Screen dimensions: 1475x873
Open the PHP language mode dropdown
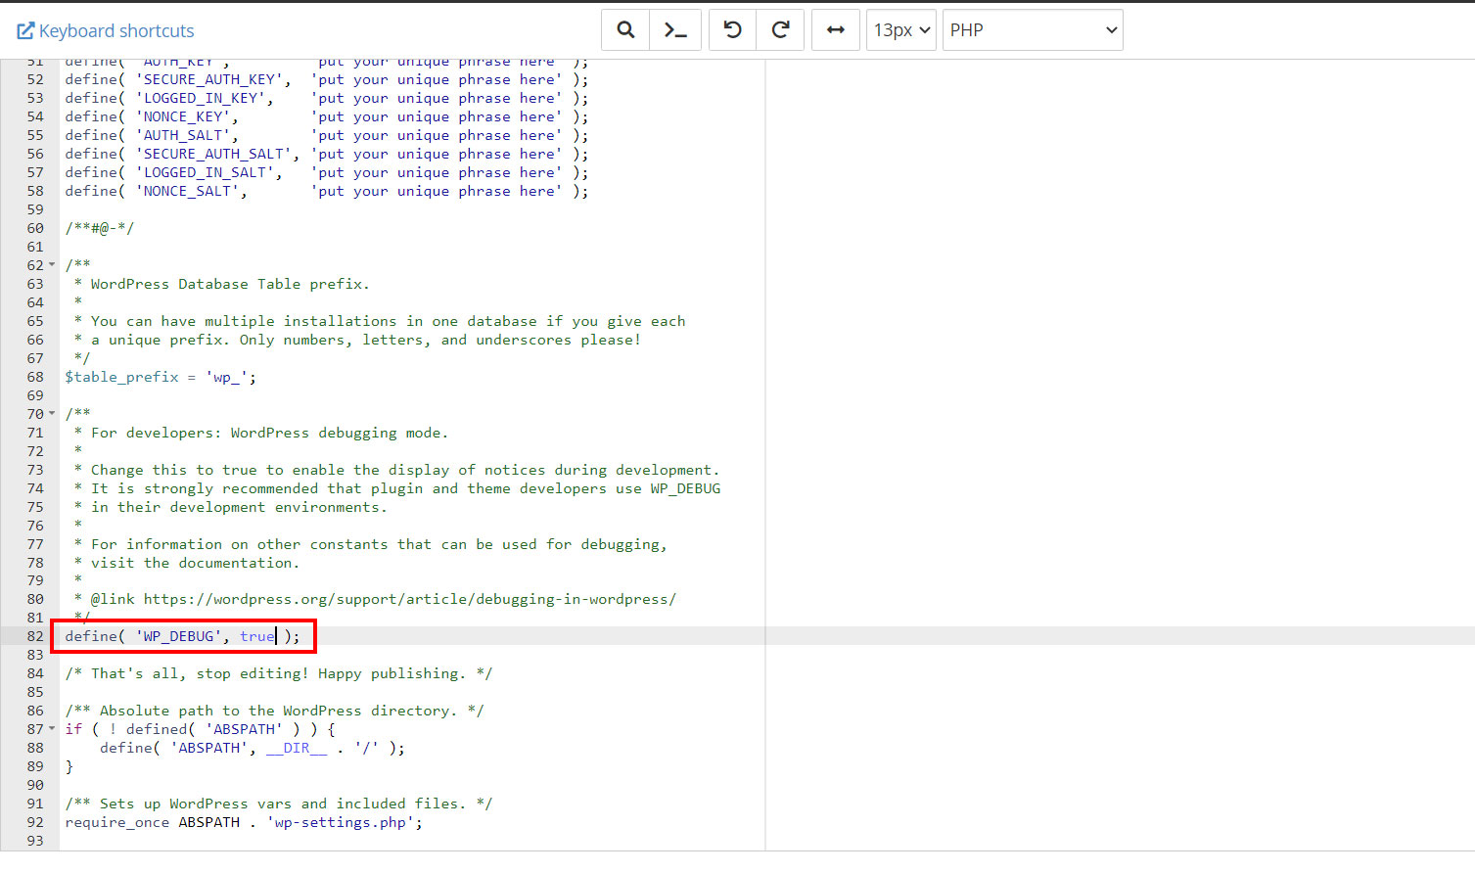point(1033,29)
